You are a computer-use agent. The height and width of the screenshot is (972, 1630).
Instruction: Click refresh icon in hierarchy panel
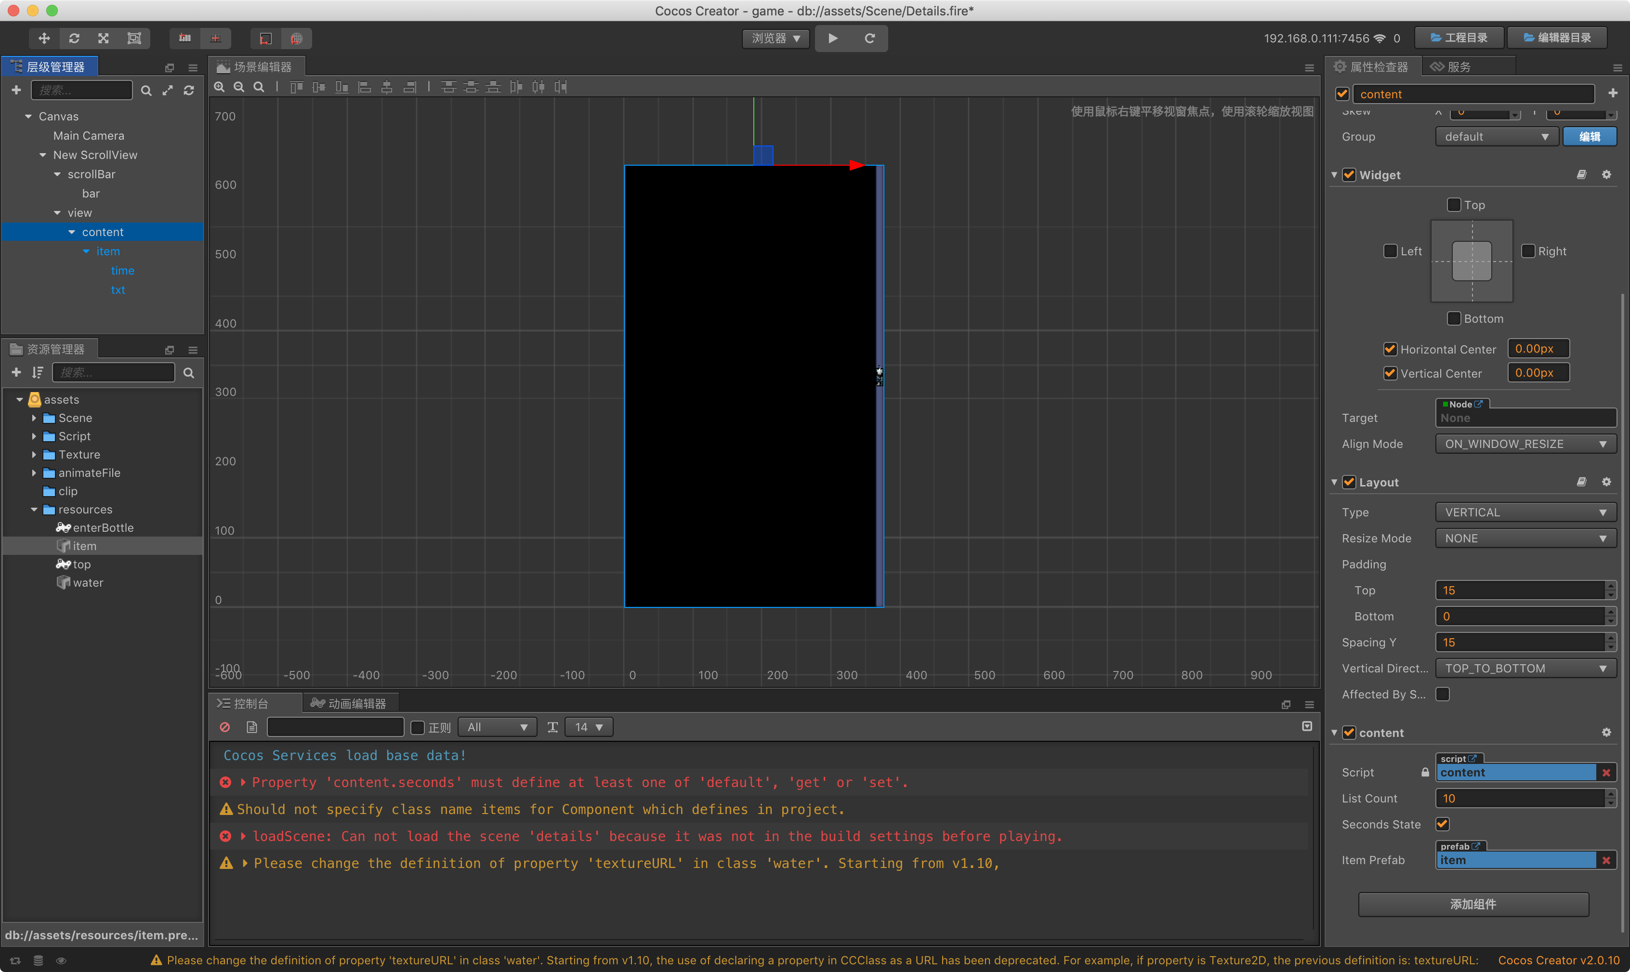(189, 91)
